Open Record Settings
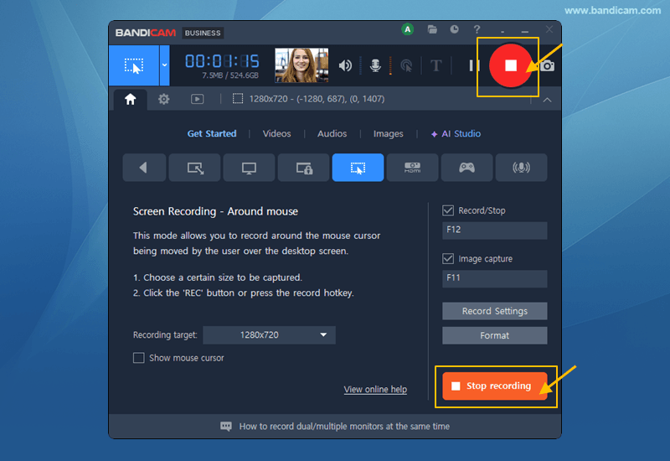 pyautogui.click(x=494, y=311)
